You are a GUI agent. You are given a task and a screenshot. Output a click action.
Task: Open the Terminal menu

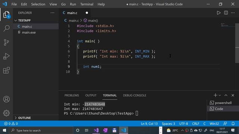click(87, 4)
